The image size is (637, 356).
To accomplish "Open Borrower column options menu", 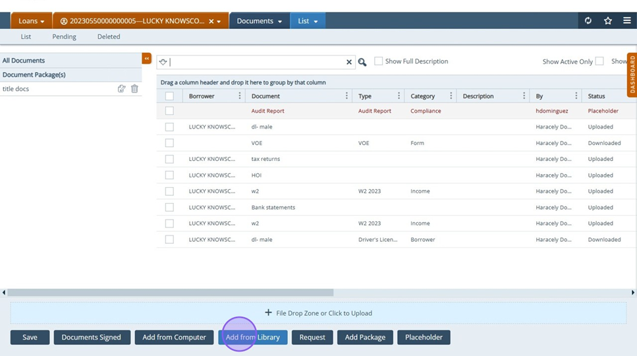I will 239,96.
